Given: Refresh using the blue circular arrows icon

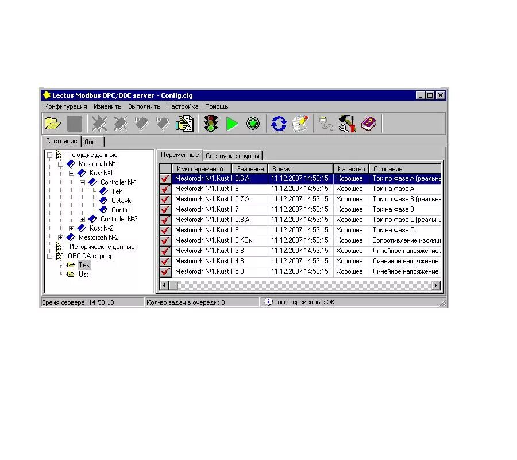Looking at the screenshot, I should [279, 124].
